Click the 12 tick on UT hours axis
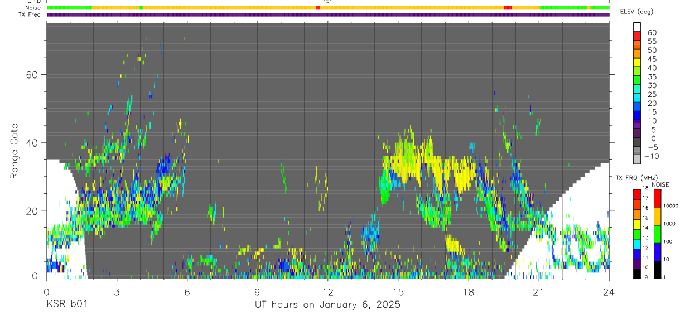The width and height of the screenshot is (685, 316). (x=327, y=292)
